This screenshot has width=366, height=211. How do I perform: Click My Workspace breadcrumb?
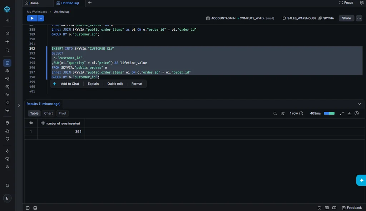[37, 12]
